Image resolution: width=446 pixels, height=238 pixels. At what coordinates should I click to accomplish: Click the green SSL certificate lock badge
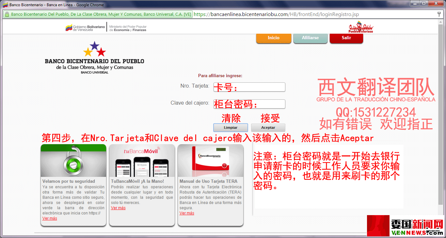(98, 14)
